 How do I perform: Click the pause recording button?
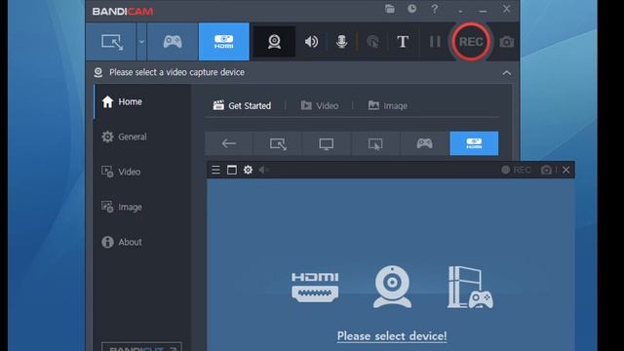(x=435, y=42)
